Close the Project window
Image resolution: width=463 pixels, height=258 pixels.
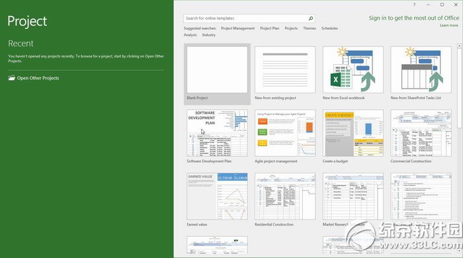click(456, 5)
